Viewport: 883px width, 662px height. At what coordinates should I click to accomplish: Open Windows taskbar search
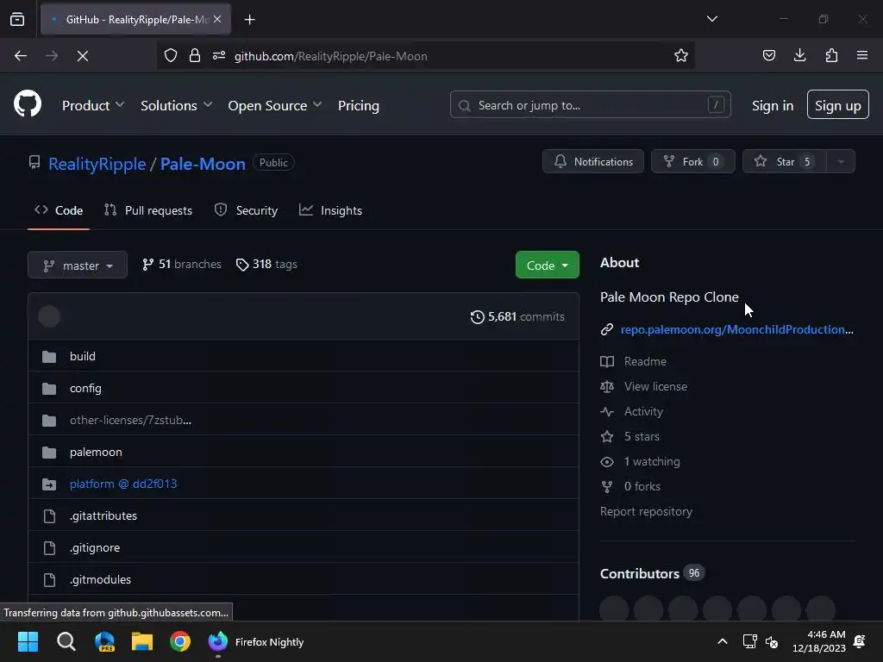(66, 641)
